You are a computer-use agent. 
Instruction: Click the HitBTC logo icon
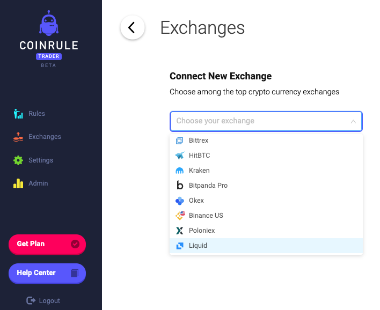[x=180, y=156]
